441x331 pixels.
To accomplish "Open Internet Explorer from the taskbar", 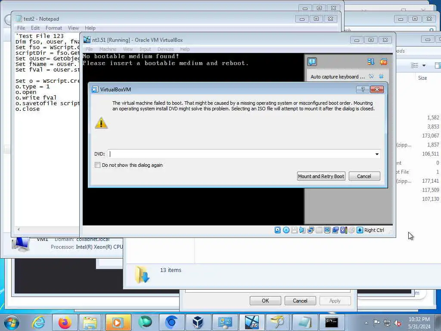I will tap(38, 322).
